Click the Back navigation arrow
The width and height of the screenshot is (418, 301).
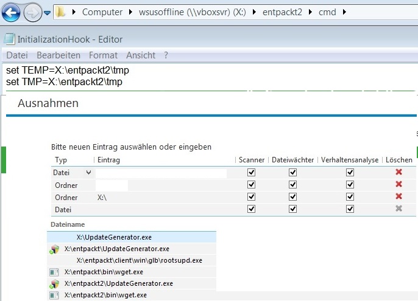pyautogui.click(x=12, y=12)
